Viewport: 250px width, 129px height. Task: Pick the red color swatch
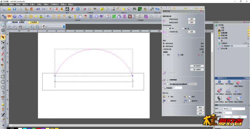[x=38, y=128]
